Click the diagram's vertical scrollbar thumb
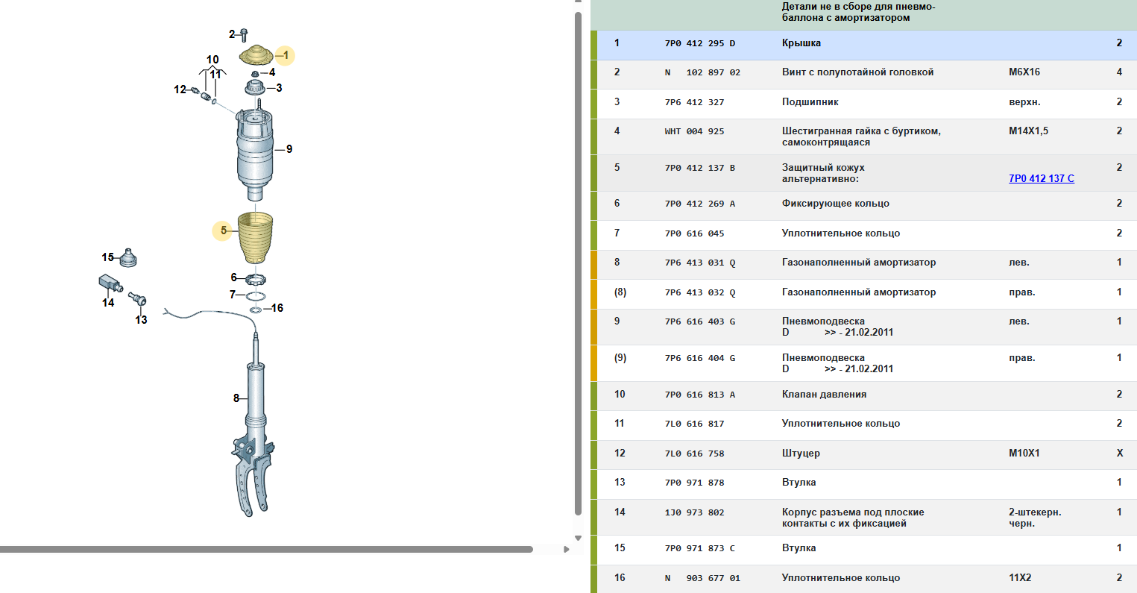This screenshot has width=1137, height=593. click(x=578, y=261)
